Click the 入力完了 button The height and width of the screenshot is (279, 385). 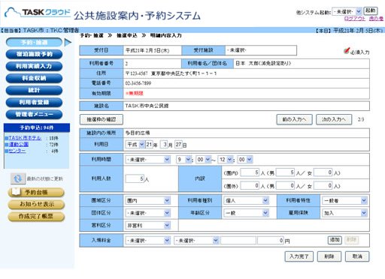click(299, 256)
